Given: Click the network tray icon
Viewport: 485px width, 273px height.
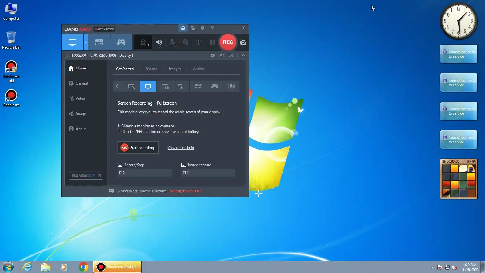Looking at the screenshot, I should [x=447, y=267].
